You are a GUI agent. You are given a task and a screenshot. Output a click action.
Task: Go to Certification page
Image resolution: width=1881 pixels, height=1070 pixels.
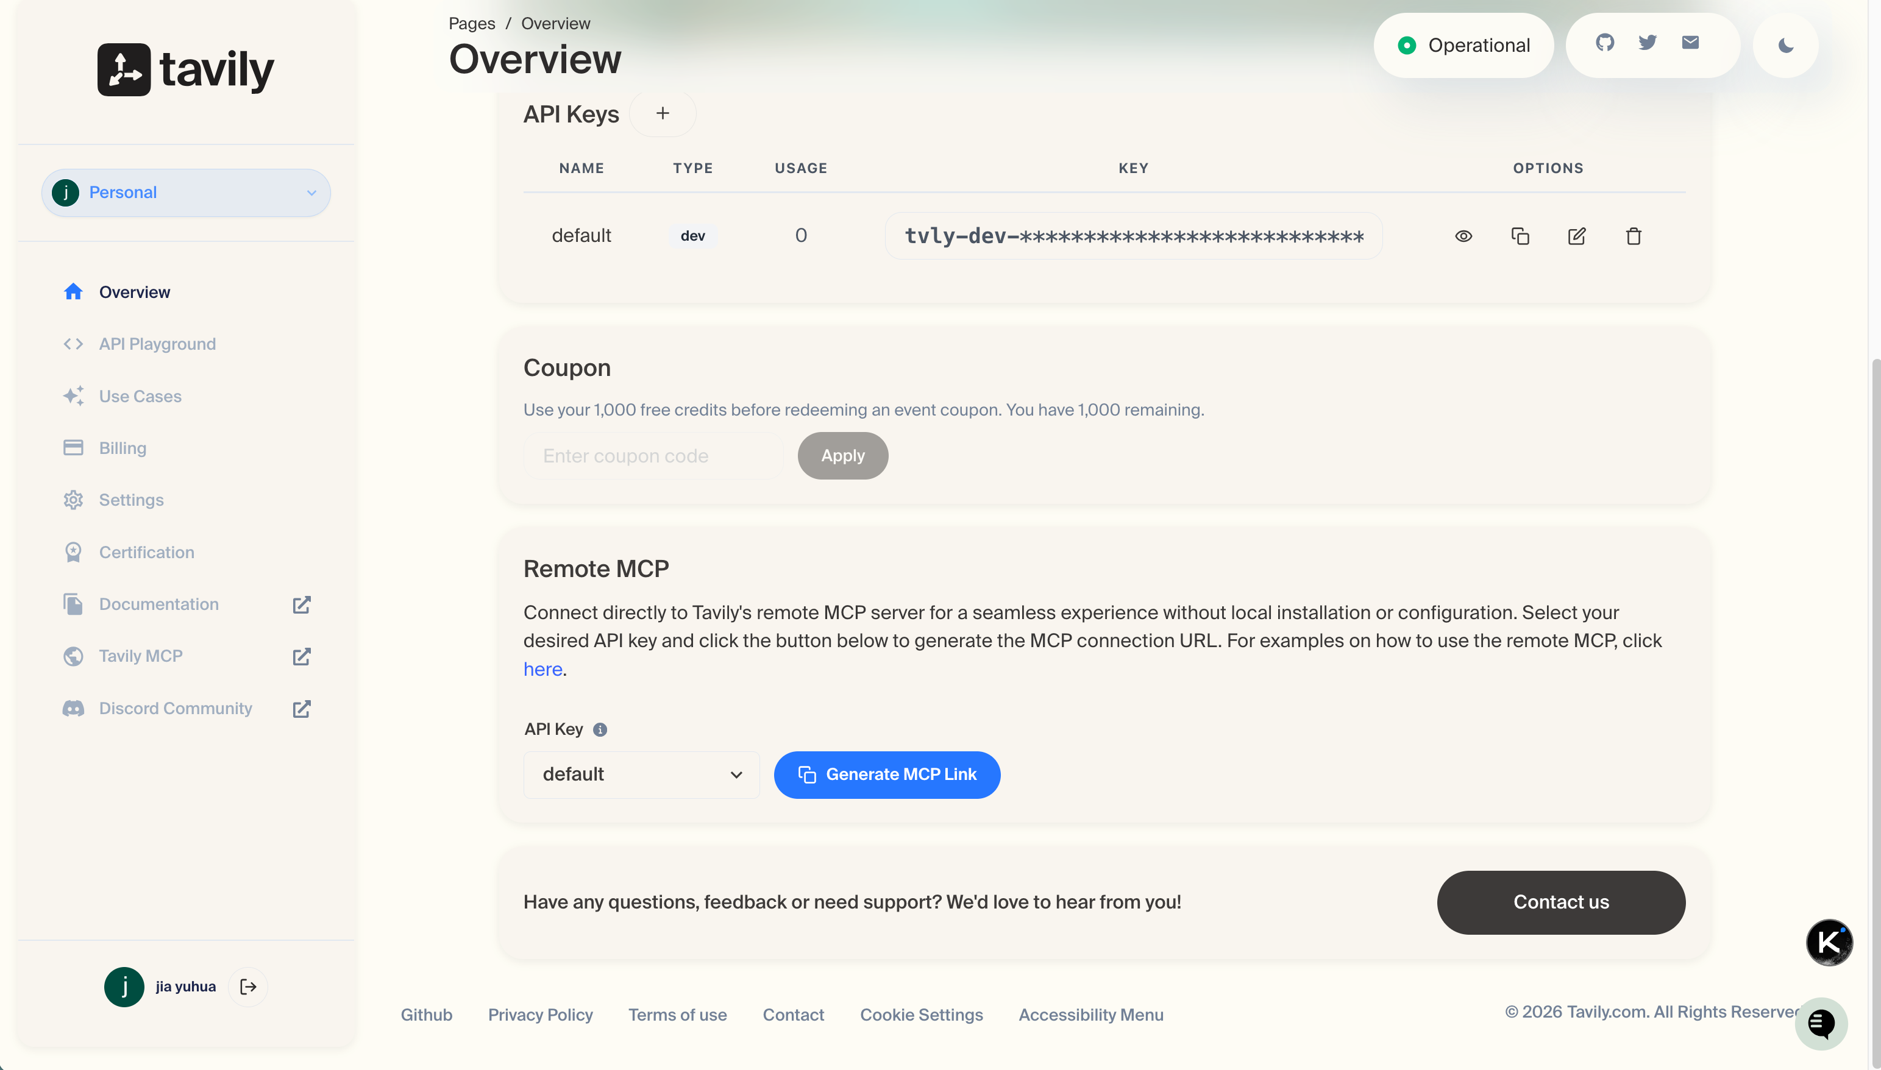point(129,552)
